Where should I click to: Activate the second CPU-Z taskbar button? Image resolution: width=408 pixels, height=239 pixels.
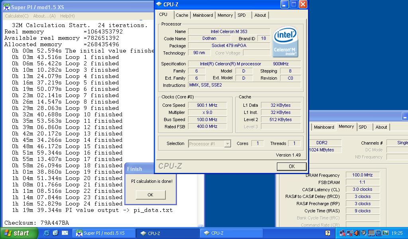[x=231, y=233]
